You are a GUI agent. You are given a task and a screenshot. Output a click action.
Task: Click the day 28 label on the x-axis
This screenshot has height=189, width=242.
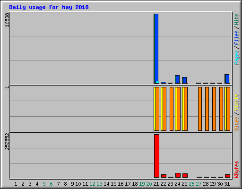click(x=206, y=184)
